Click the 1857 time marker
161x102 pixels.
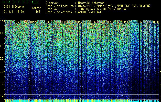tap(110, 22)
